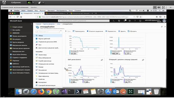This screenshot has height=98, width=174.
Task: Open the directory and subscription filter icon
Action: (x=119, y=21)
